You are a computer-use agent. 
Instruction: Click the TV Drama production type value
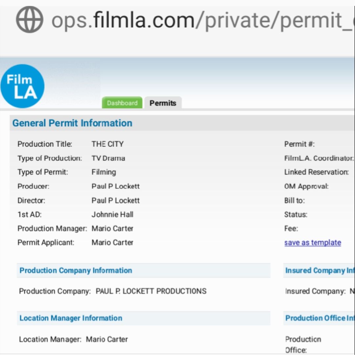[x=108, y=158]
